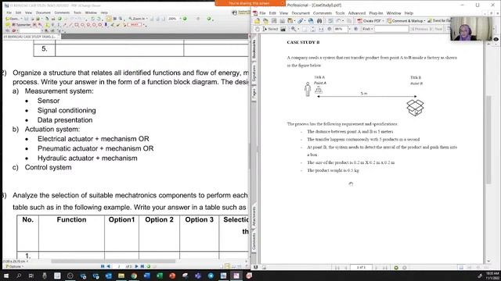Expand the Comment & Markup dropdown

pos(424,21)
